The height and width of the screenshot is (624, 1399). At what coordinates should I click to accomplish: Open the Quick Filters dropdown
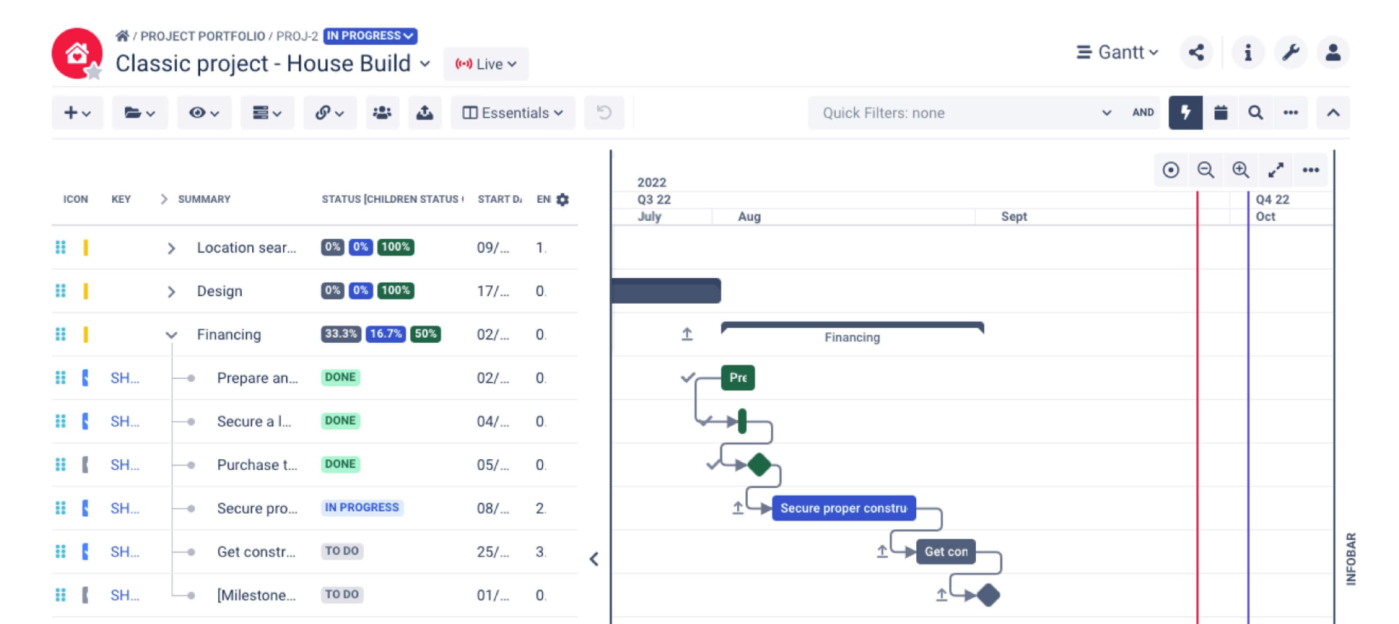click(x=966, y=112)
